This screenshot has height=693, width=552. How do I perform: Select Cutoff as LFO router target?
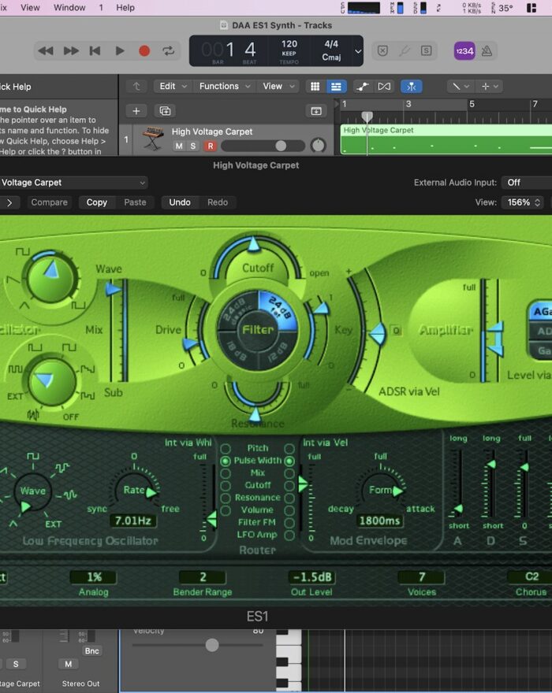click(226, 486)
